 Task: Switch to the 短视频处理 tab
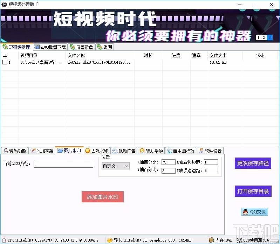point(16,47)
